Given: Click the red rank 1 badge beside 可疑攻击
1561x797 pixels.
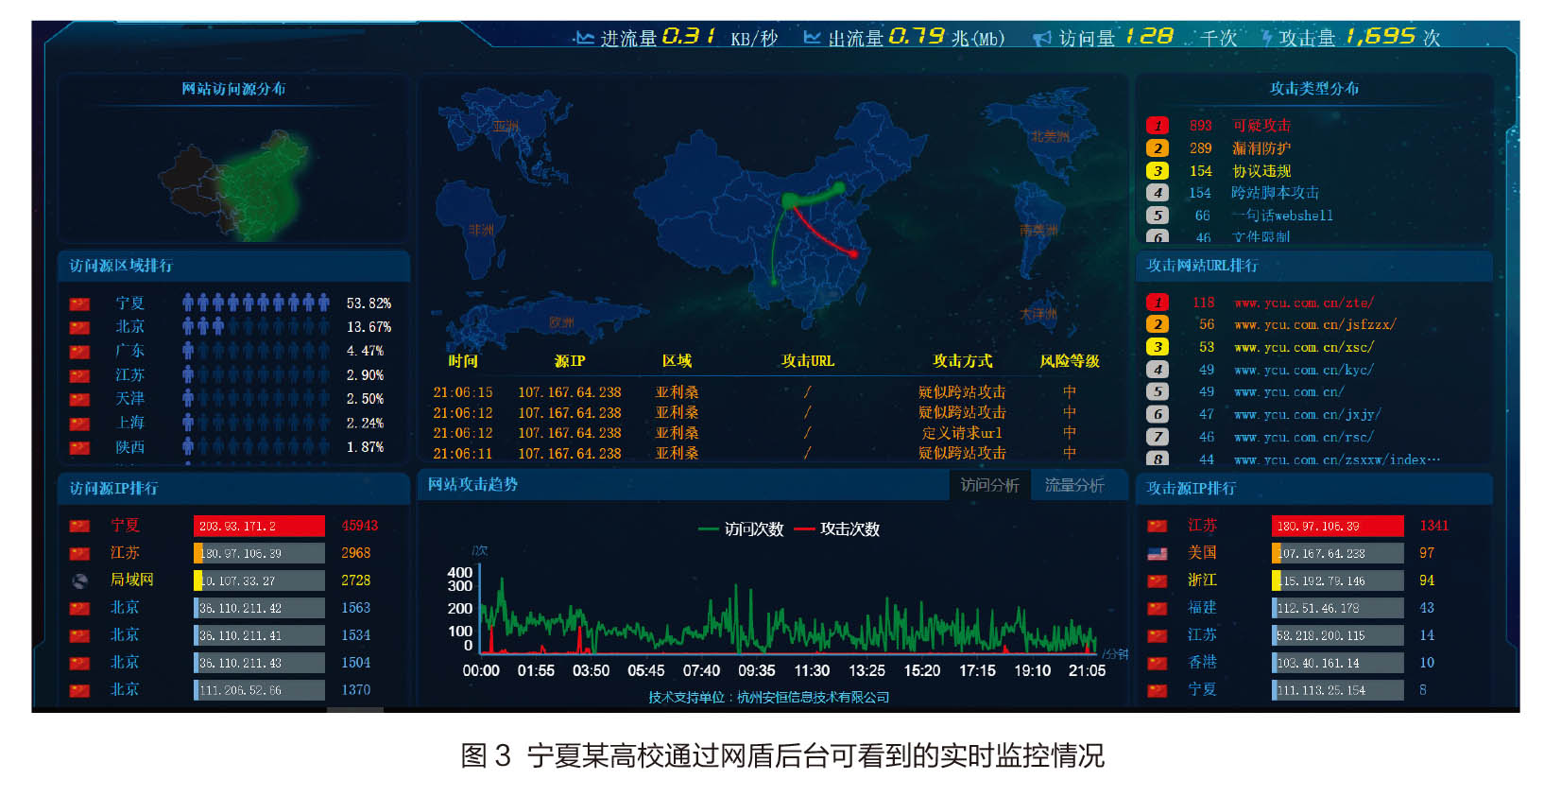Looking at the screenshot, I should (x=1158, y=126).
